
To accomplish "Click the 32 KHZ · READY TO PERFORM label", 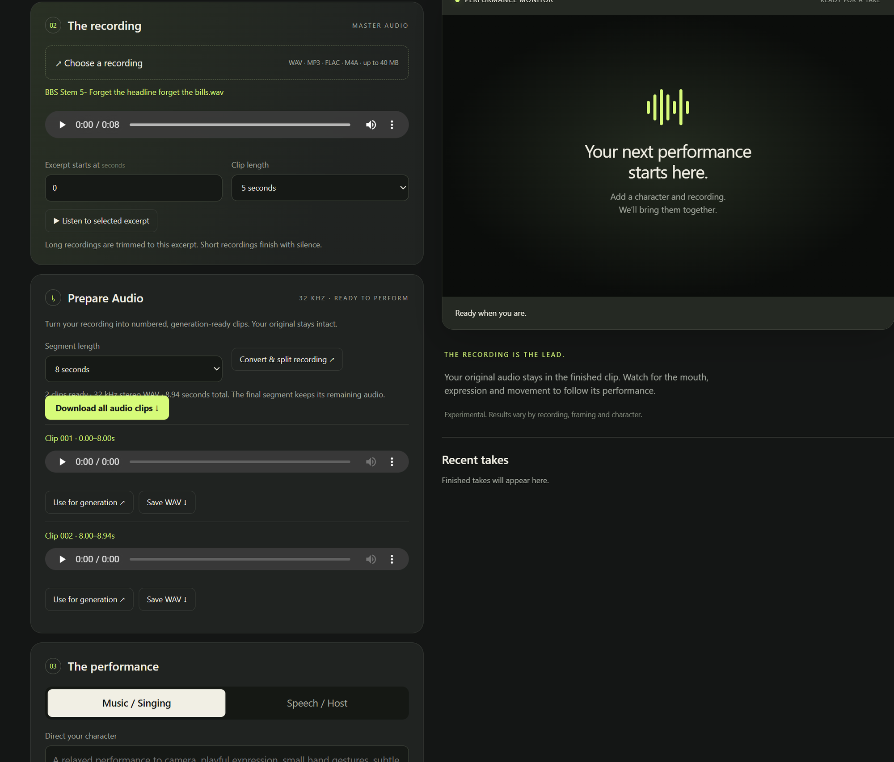I will tap(354, 298).
